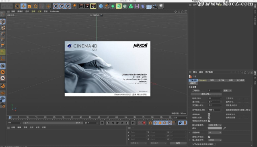Toggle the Y axis lock
The width and height of the screenshot is (257, 147).
(62, 6)
